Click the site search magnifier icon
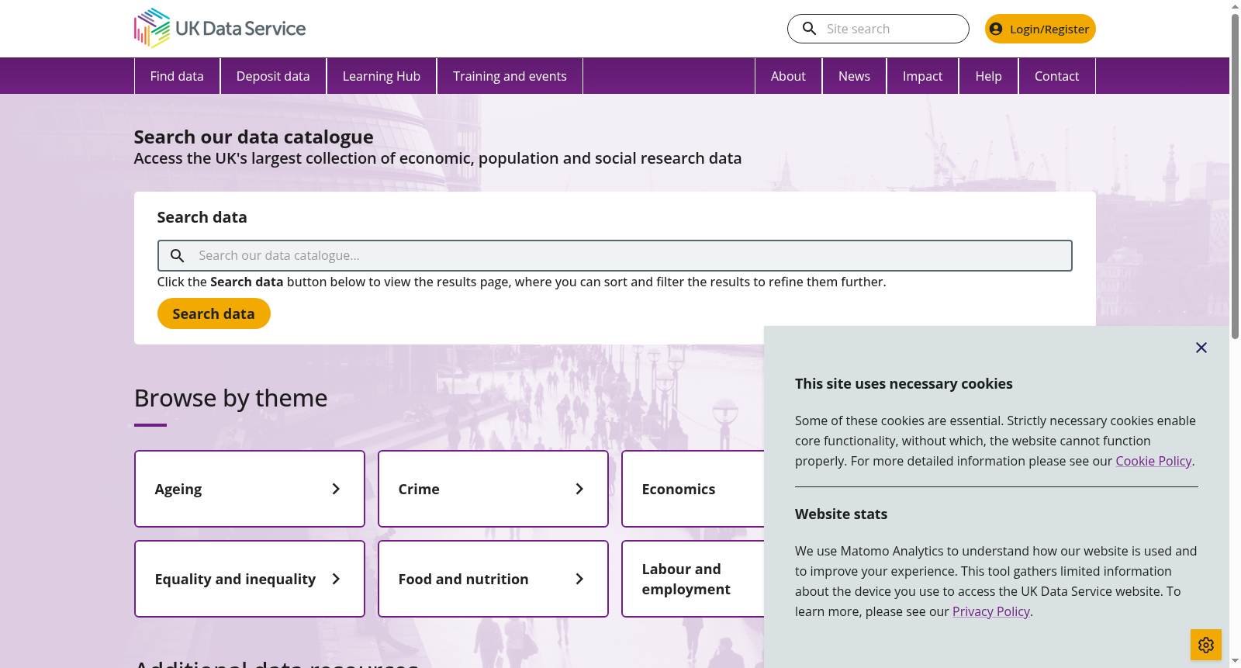The height and width of the screenshot is (668, 1241). click(809, 29)
